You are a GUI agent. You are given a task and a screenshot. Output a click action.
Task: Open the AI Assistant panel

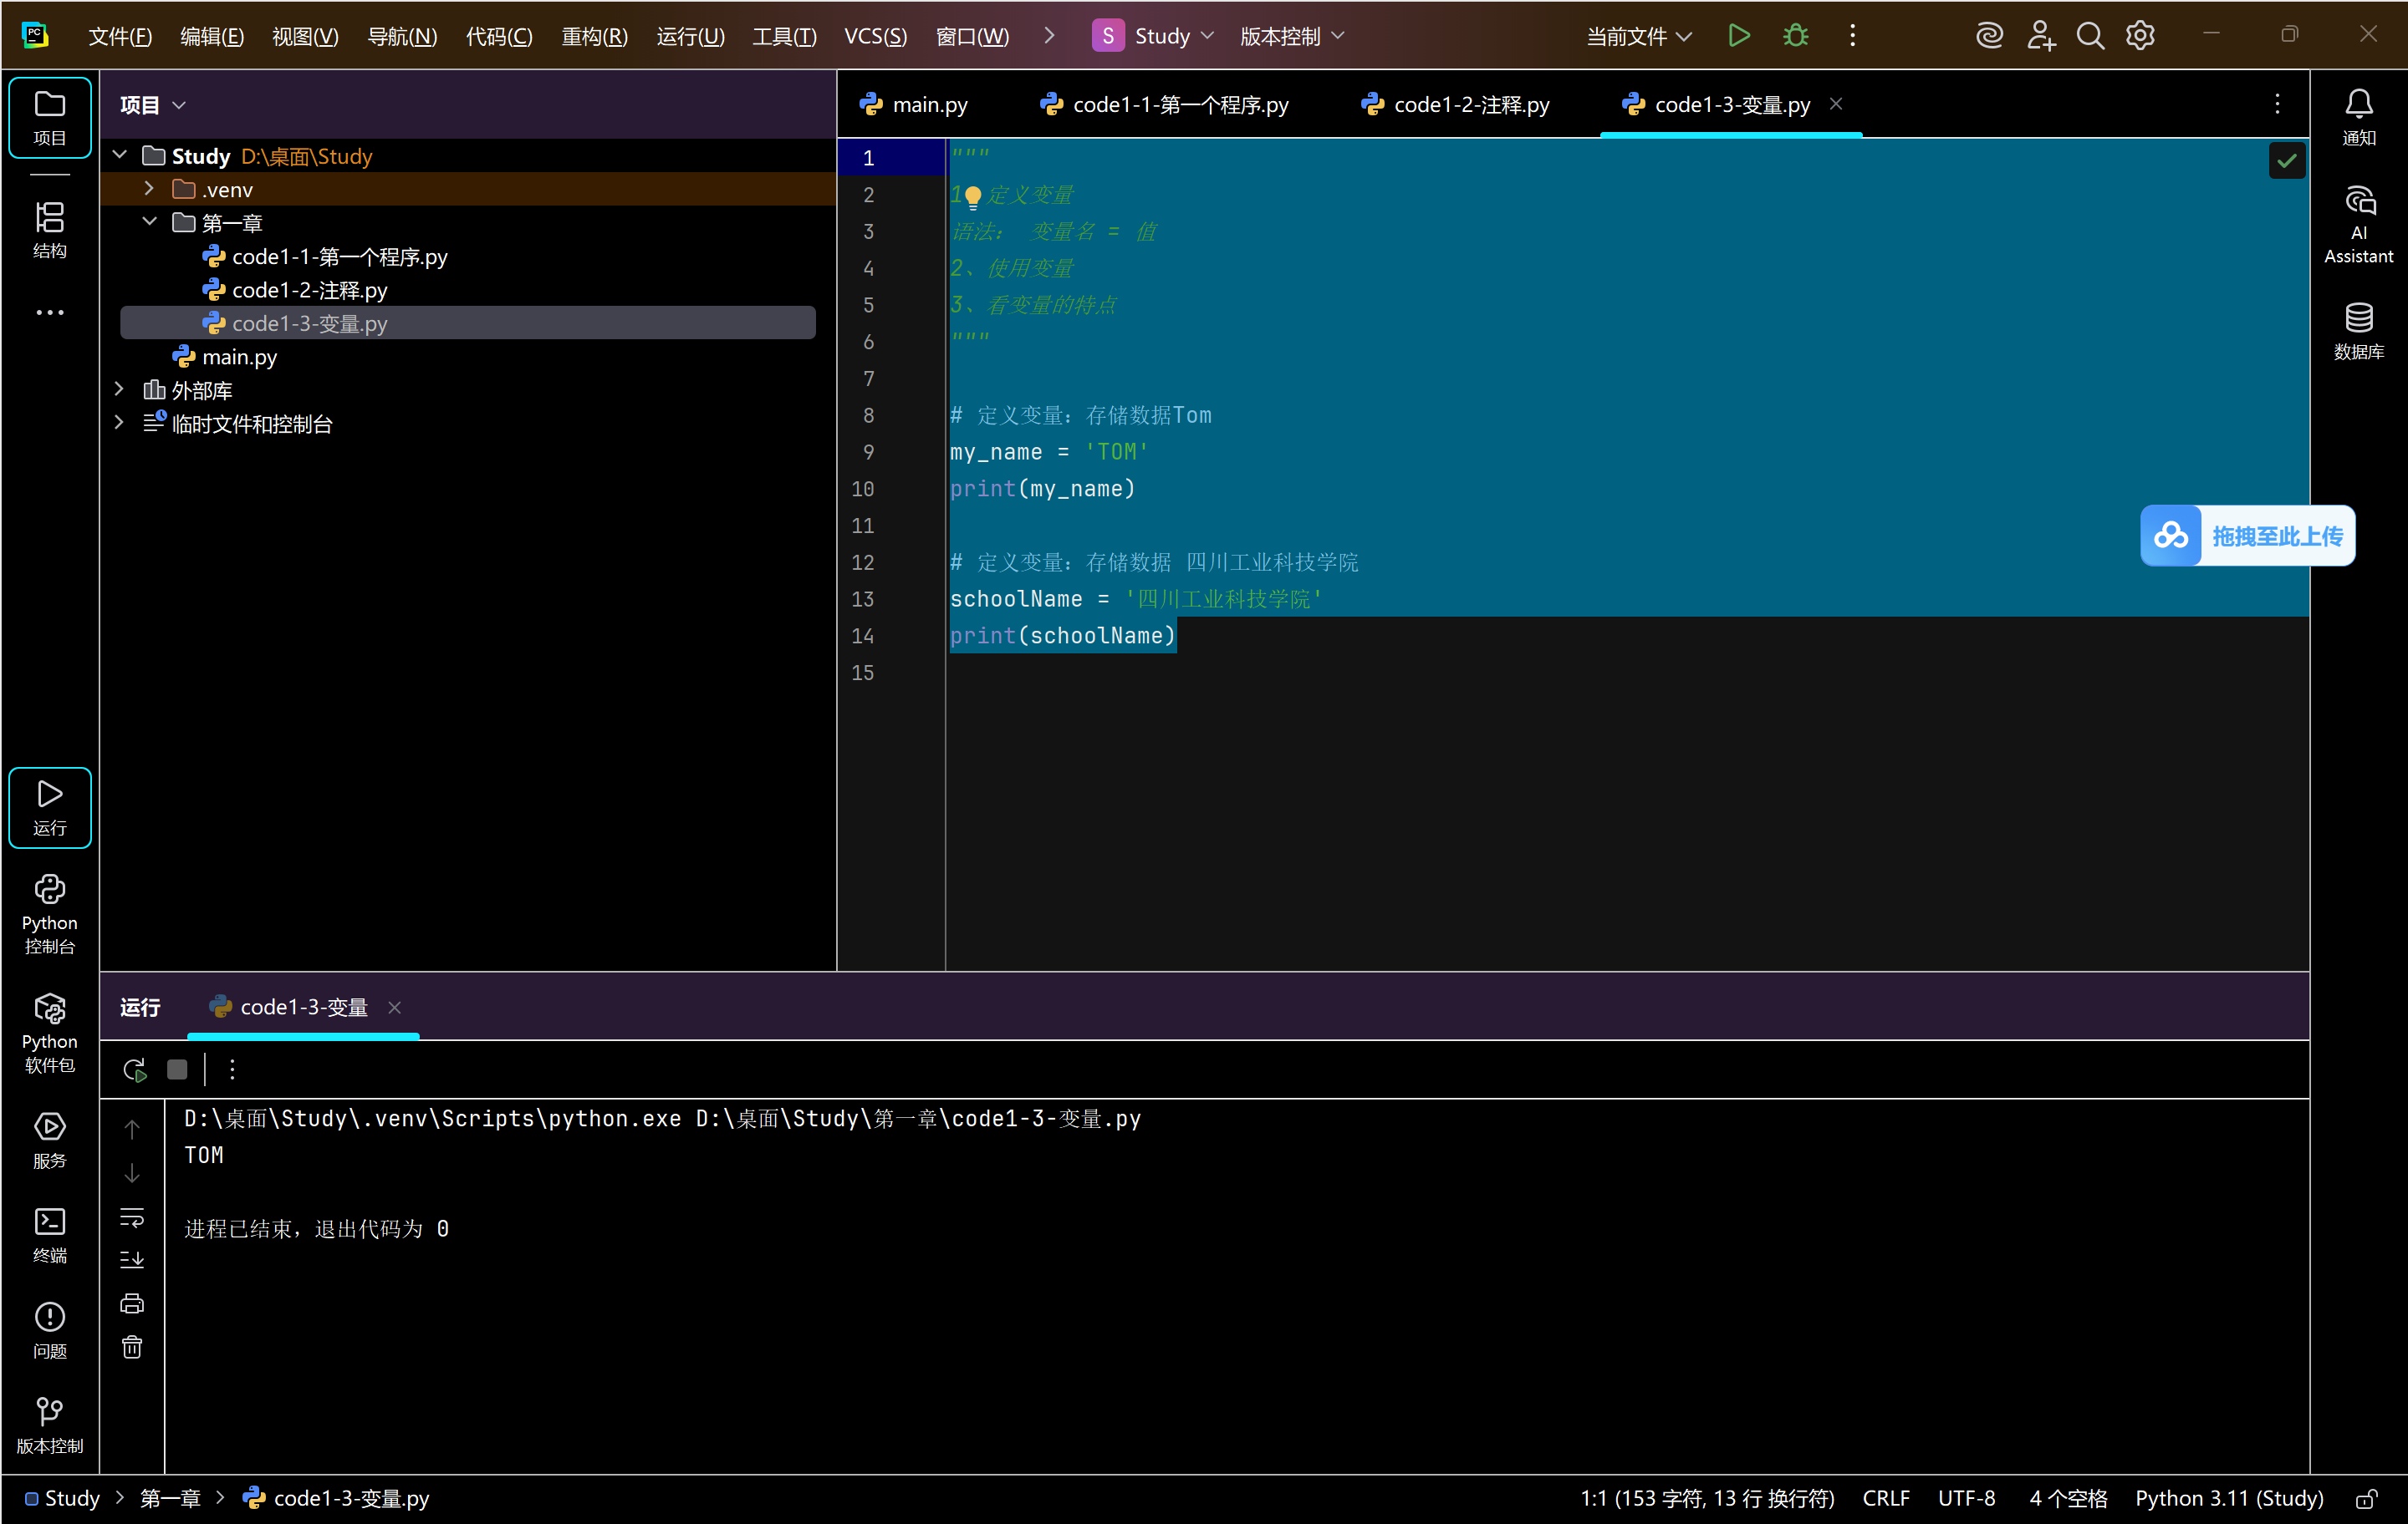point(2358,224)
